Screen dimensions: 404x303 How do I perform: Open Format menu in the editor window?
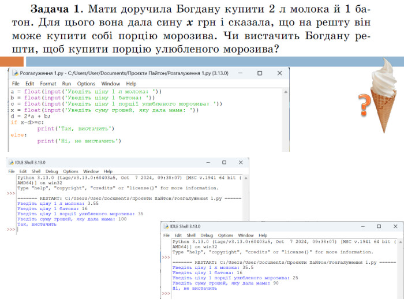coord(48,84)
